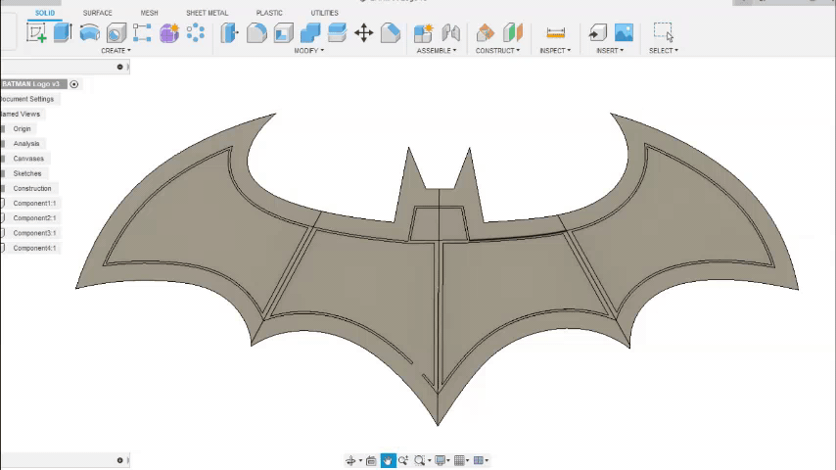This screenshot has width=836, height=470.
Task: Select the Offset Face tool
Action: coord(337,33)
